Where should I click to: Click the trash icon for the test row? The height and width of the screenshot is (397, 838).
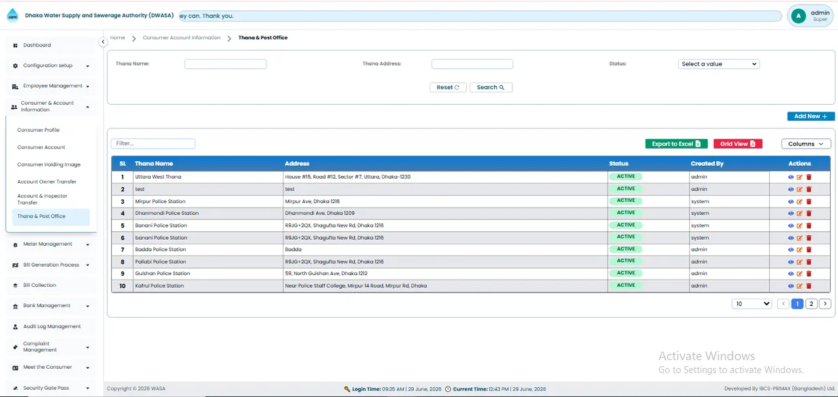[809, 189]
